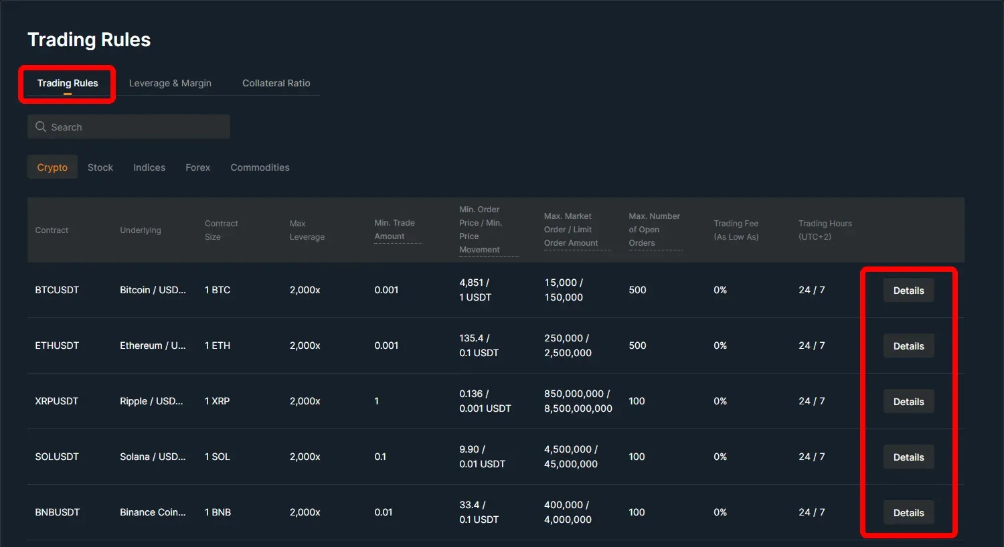This screenshot has height=547, width=1004.
Task: Click the 1 BNB contract size
Action: [218, 512]
